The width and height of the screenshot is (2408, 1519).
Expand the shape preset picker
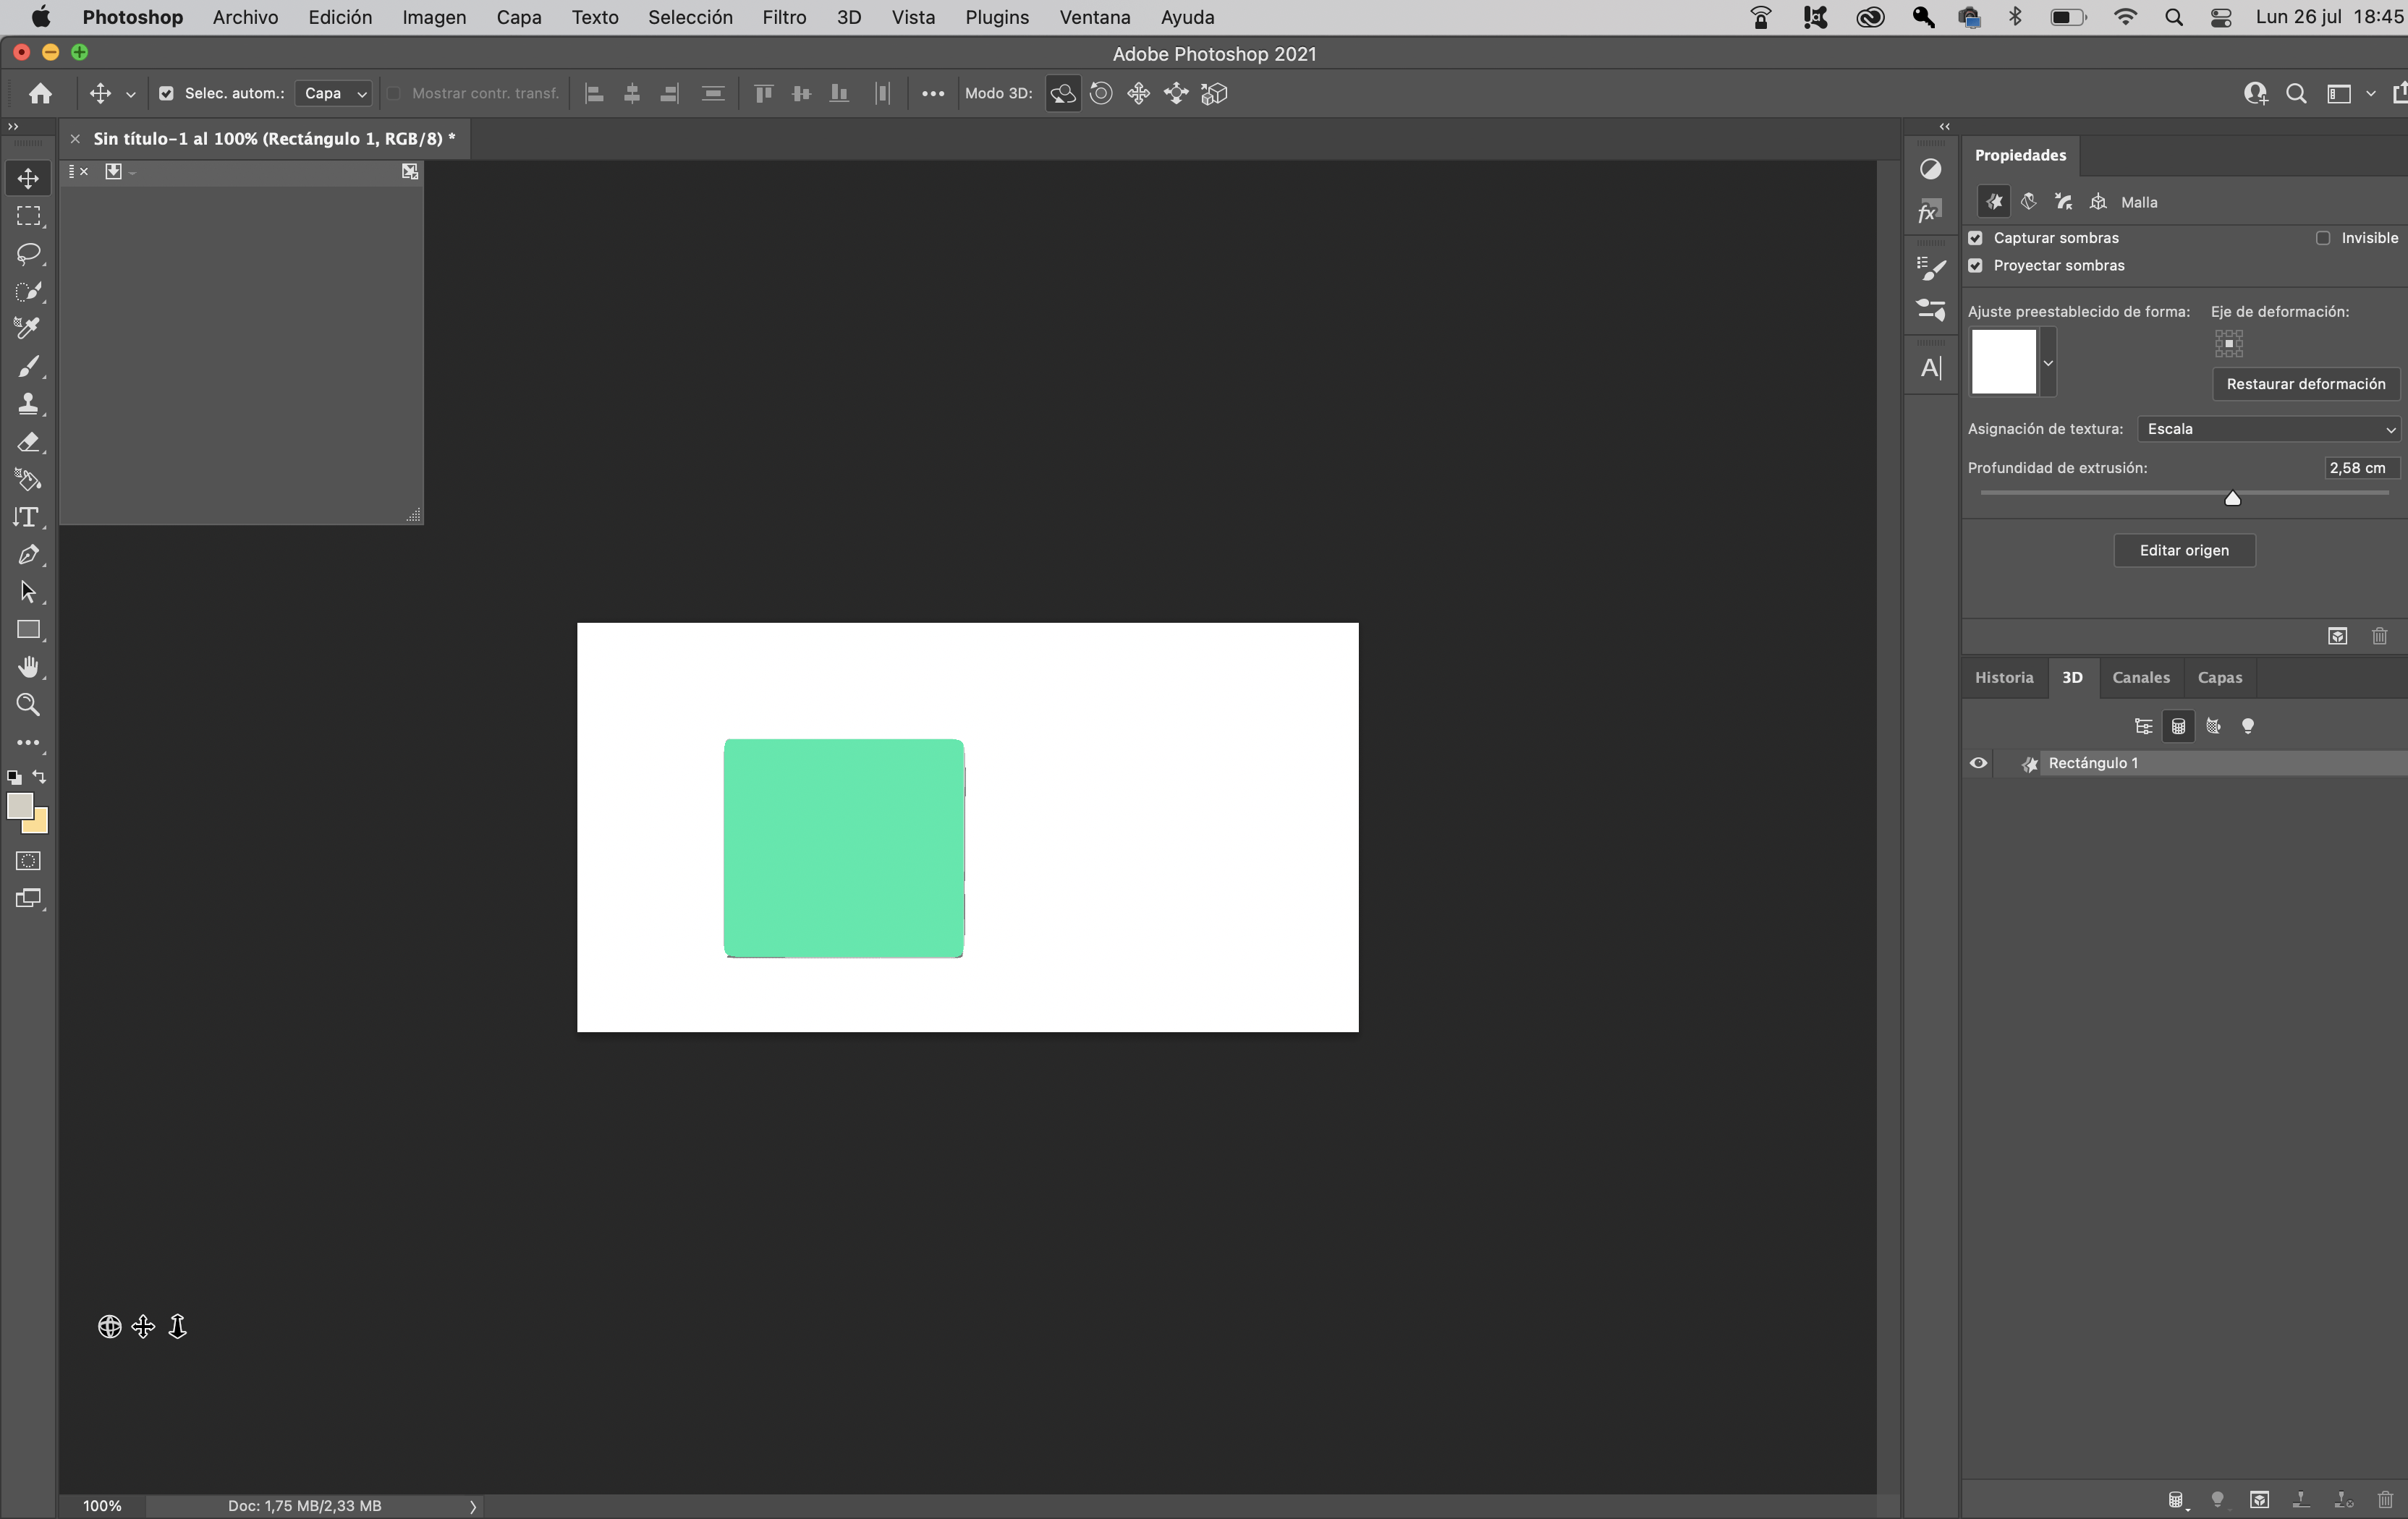click(2047, 362)
